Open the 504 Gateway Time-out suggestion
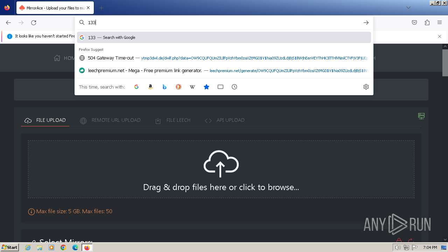 click(x=224, y=58)
